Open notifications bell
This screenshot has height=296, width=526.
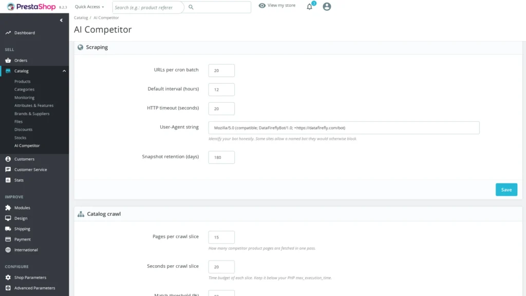click(309, 6)
